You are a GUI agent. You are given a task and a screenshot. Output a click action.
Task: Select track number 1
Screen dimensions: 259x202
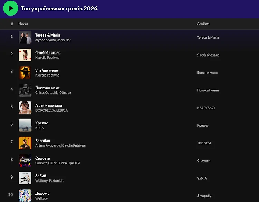click(12, 37)
